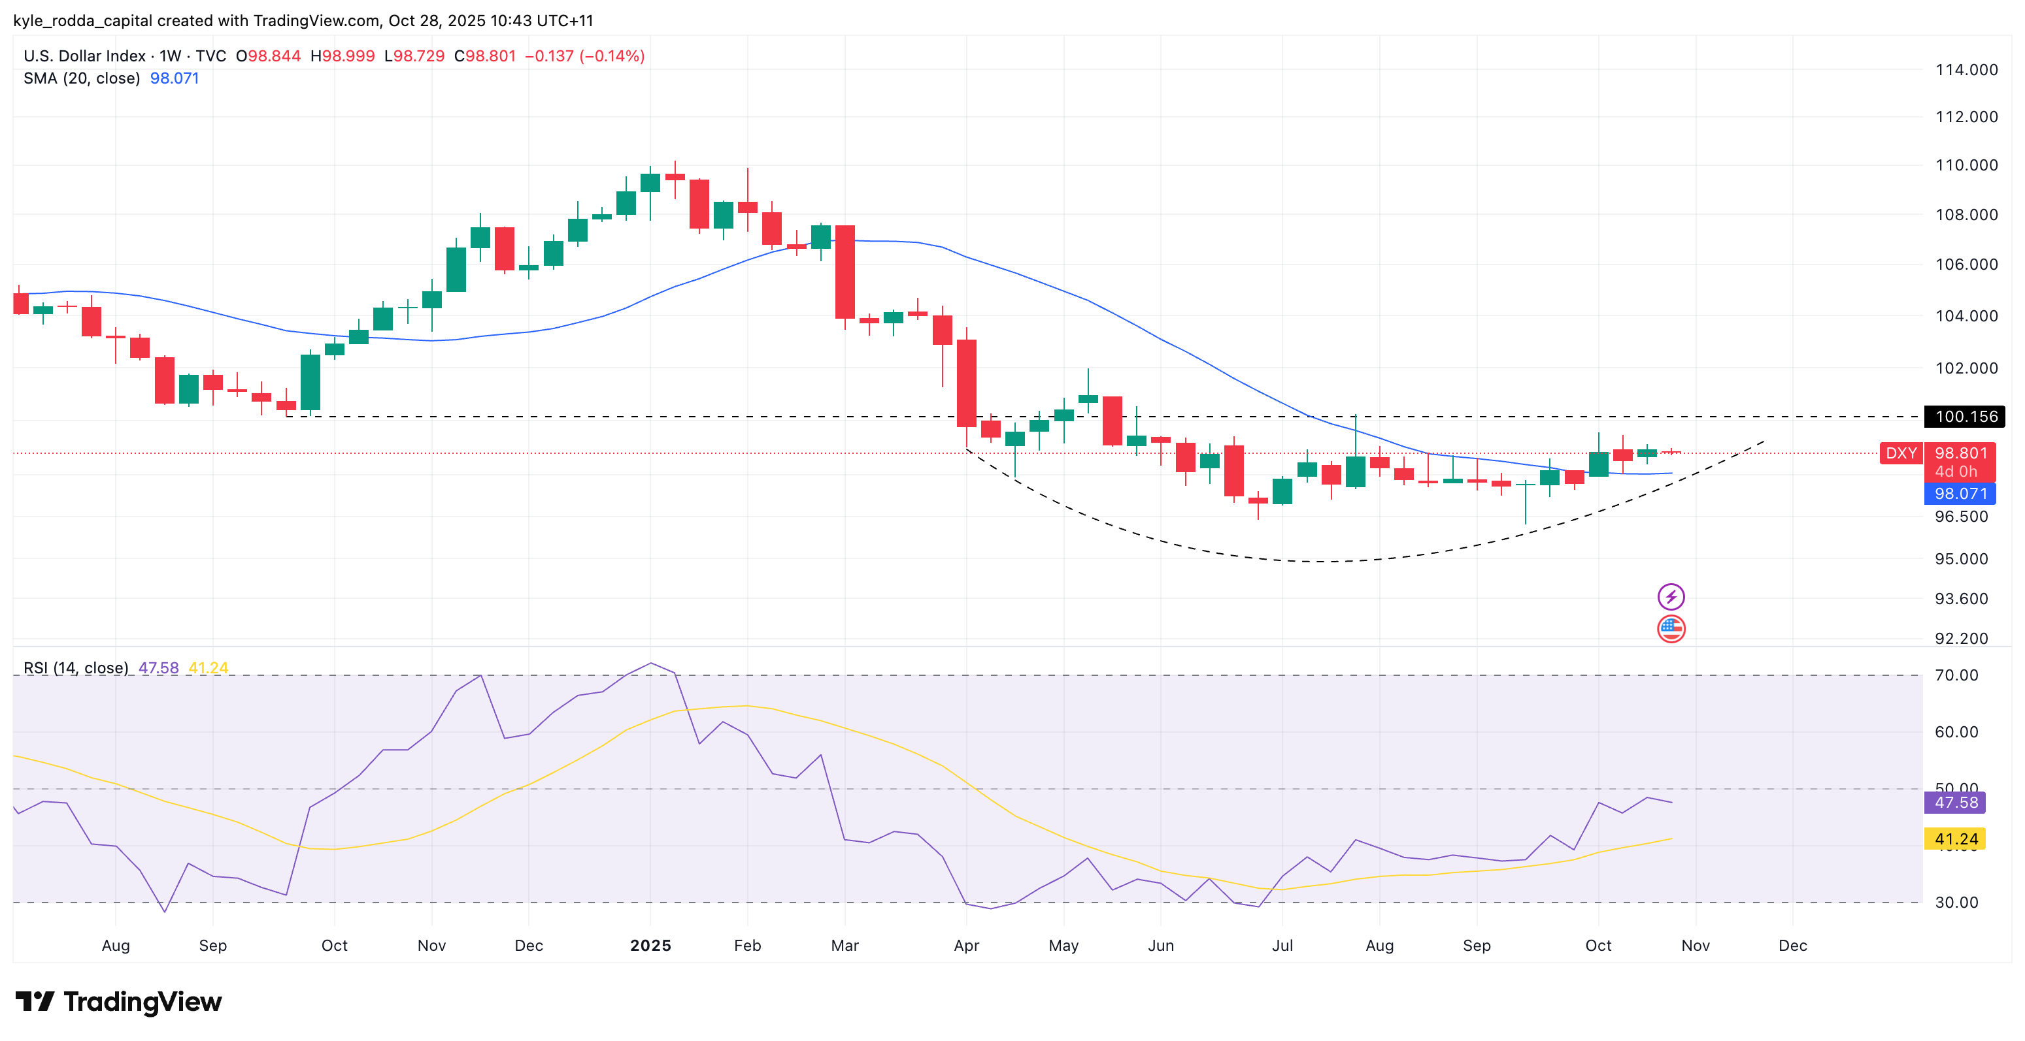Image resolution: width=2025 pixels, height=1041 pixels.
Task: Click the black 100.156 price level label
Action: point(1964,417)
